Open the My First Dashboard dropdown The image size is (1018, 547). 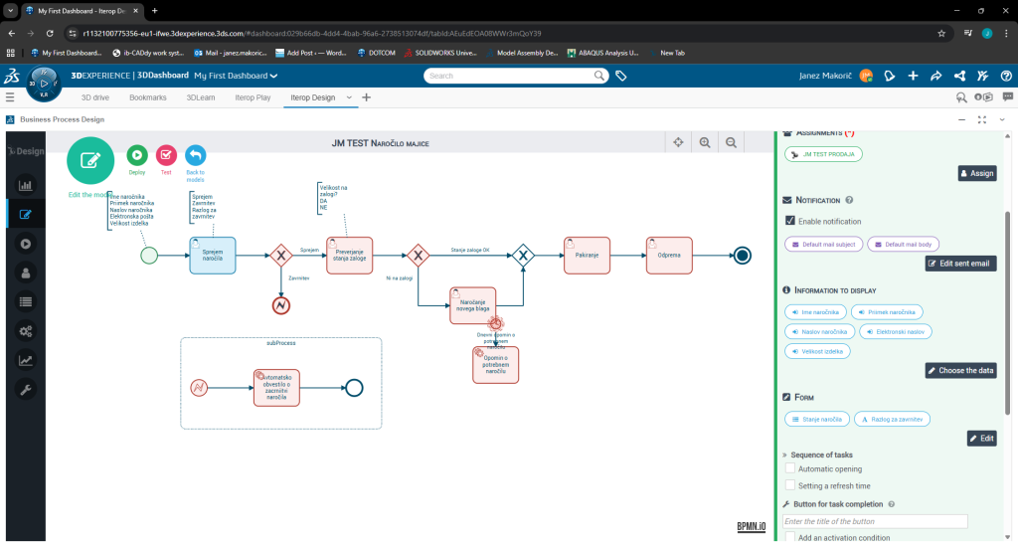236,76
